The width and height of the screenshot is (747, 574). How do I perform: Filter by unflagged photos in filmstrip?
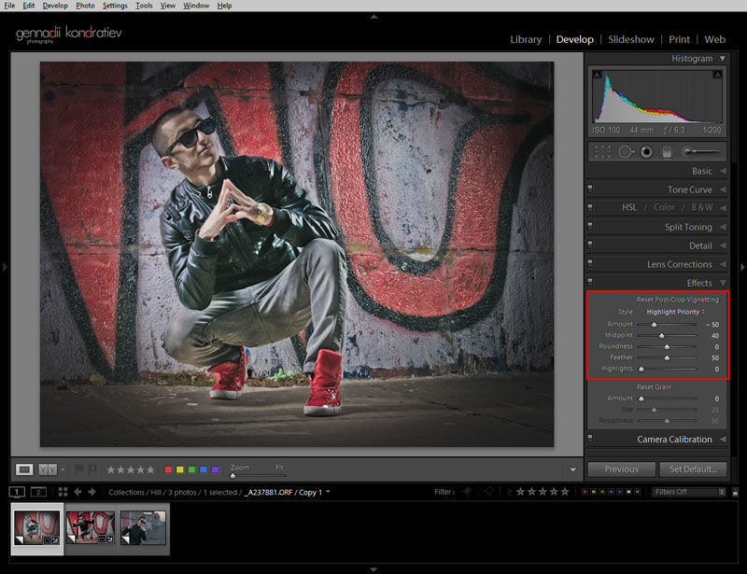click(x=478, y=492)
